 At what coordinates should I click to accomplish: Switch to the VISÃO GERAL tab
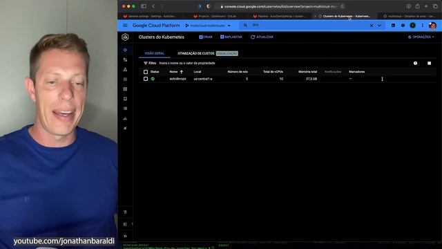click(154, 53)
